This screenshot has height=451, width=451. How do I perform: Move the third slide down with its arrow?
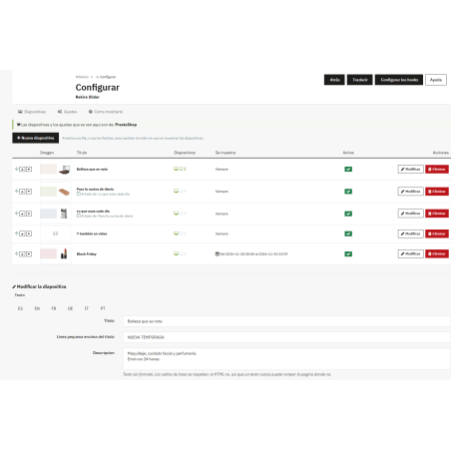pyautogui.click(x=29, y=214)
